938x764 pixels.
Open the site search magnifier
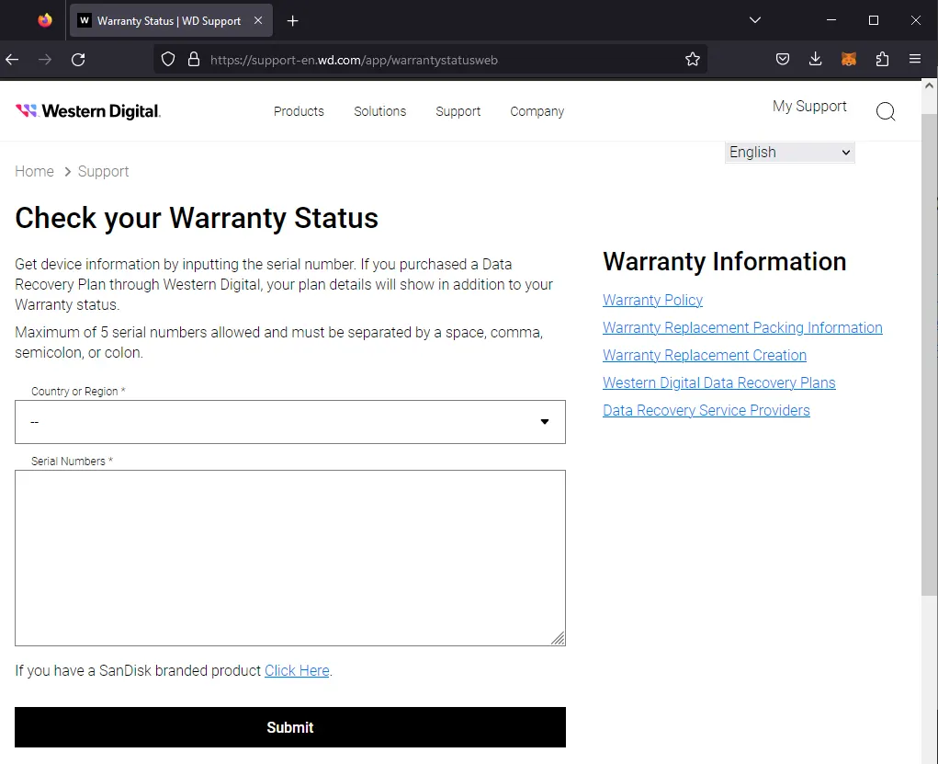pyautogui.click(x=886, y=111)
